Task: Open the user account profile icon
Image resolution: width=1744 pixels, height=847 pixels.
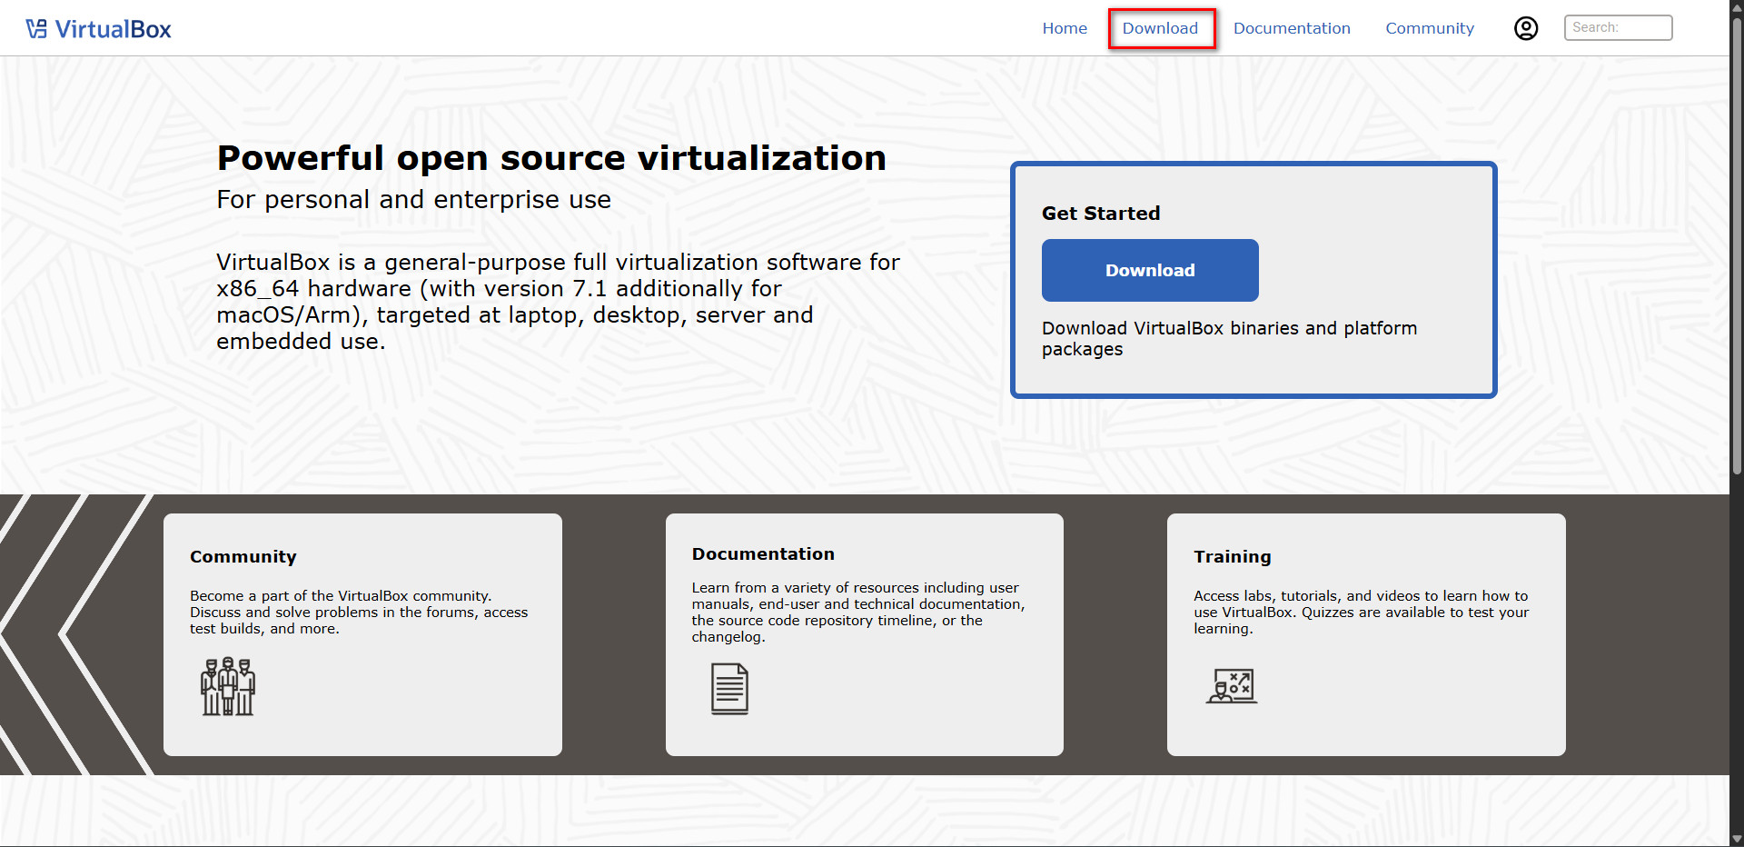Action: 1526,28
